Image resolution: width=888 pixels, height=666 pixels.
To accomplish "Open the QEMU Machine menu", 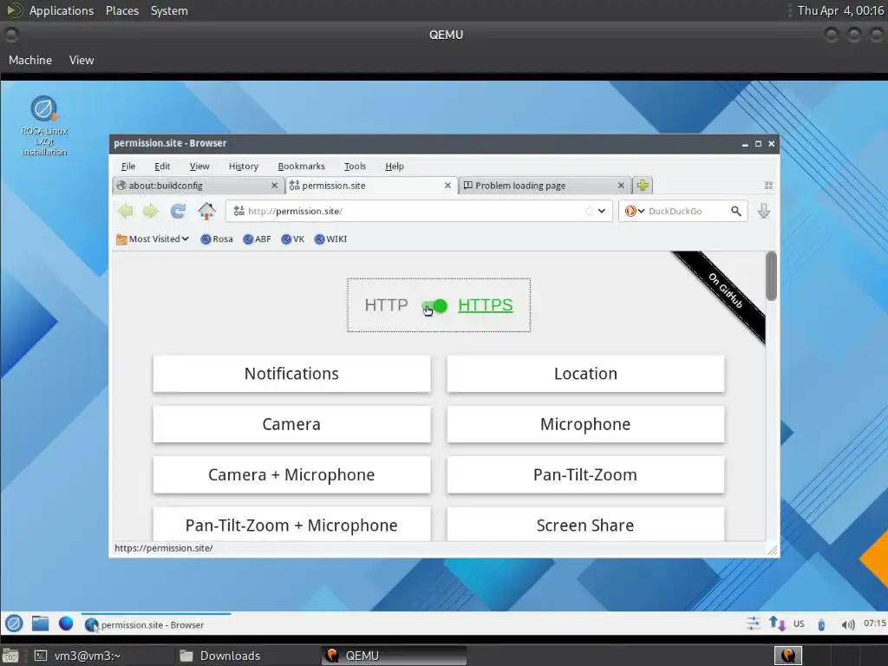I will click(30, 60).
